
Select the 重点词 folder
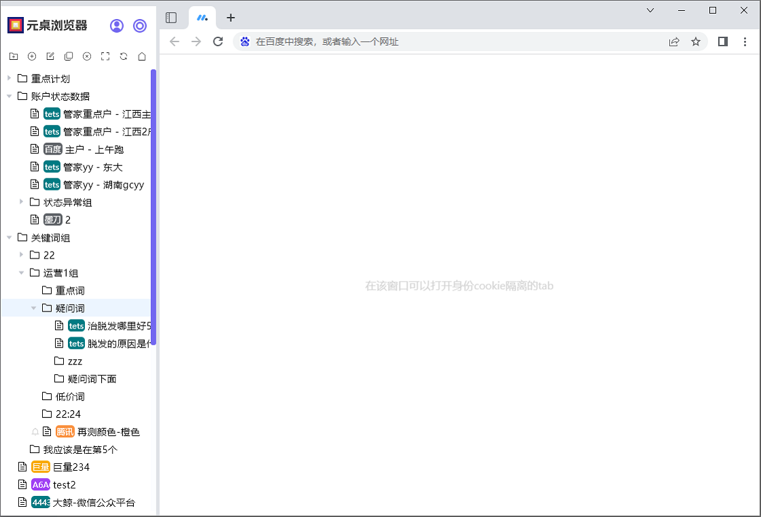tap(64, 290)
